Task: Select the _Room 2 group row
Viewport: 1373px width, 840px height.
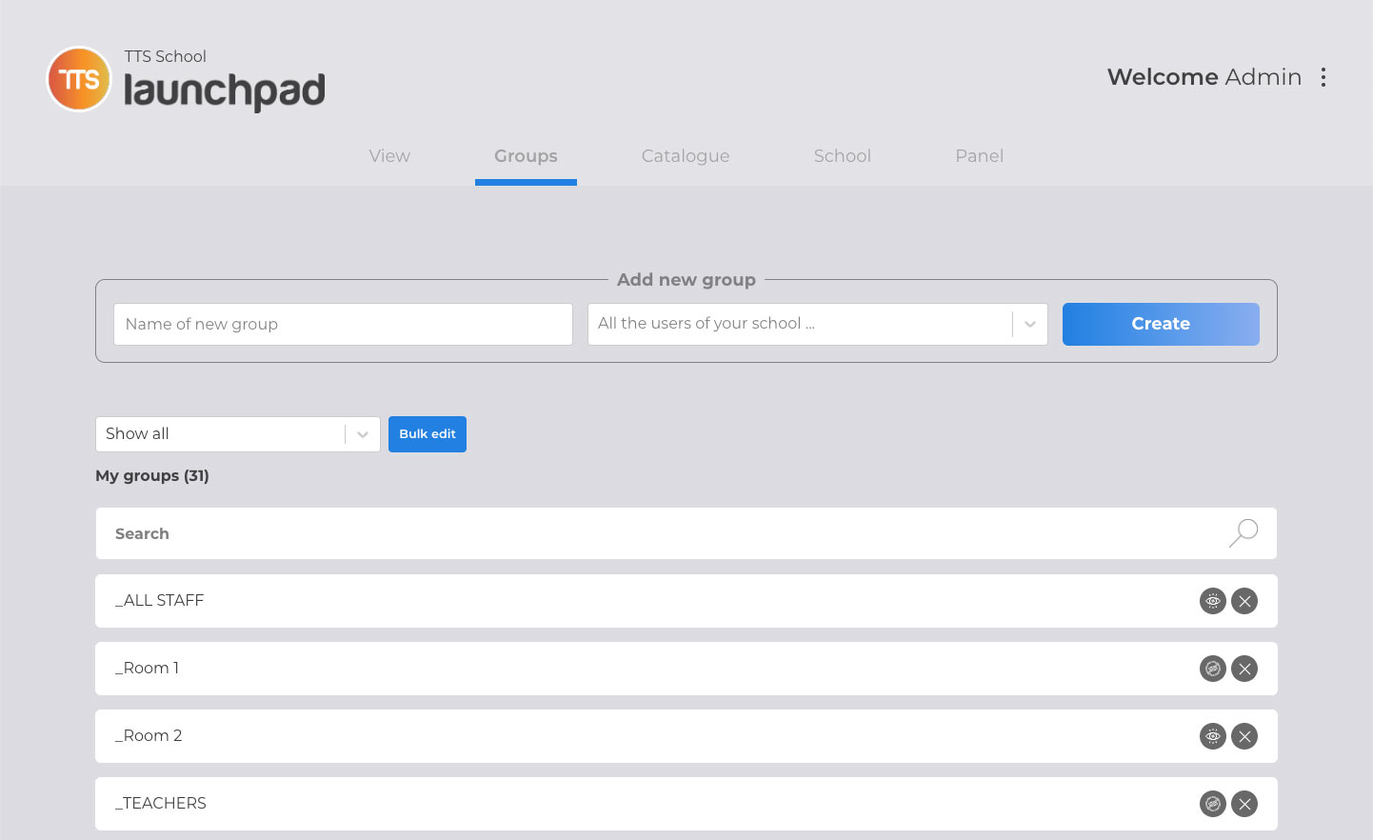Action: coord(686,736)
